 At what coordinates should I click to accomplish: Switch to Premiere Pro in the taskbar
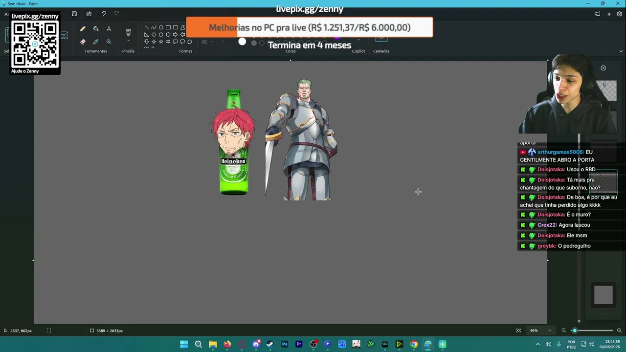coord(299,344)
